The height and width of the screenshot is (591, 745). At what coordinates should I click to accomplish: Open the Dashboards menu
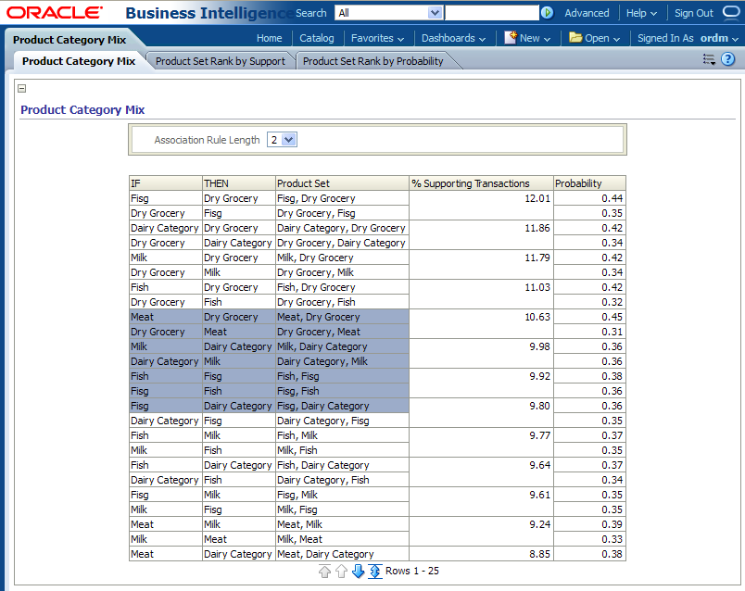coord(453,38)
